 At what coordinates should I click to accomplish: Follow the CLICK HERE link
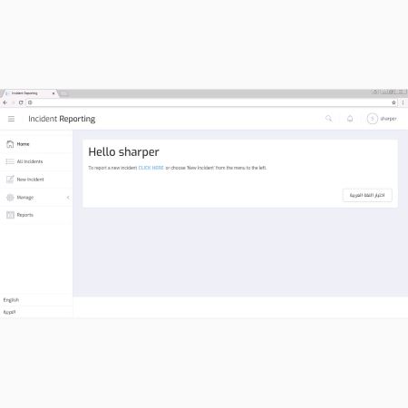[151, 168]
